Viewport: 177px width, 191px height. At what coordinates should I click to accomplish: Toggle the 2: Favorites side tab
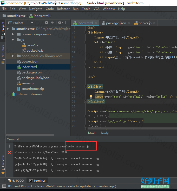3,164
